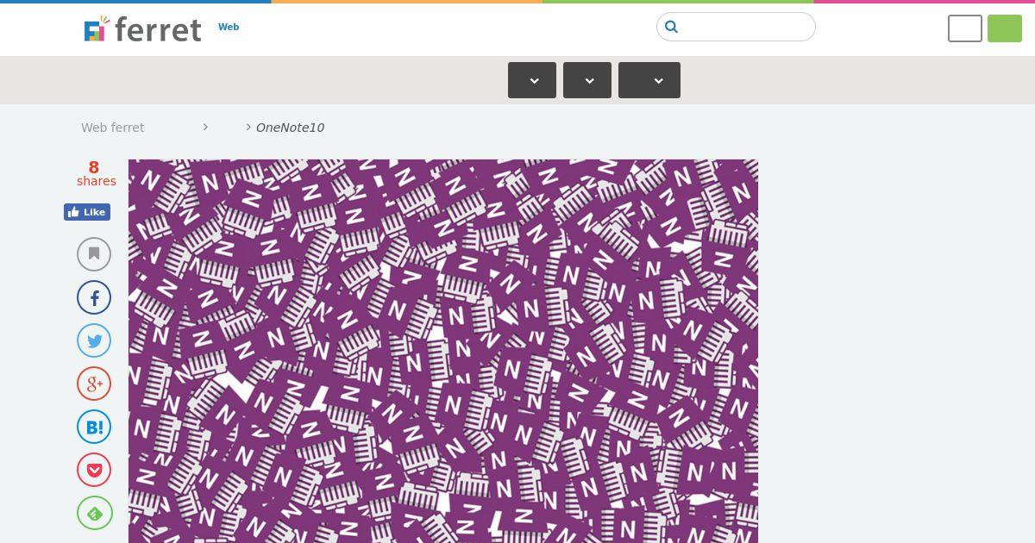Open the purple OneNote icons article image
The height and width of the screenshot is (543, 1035).
pyautogui.click(x=443, y=351)
